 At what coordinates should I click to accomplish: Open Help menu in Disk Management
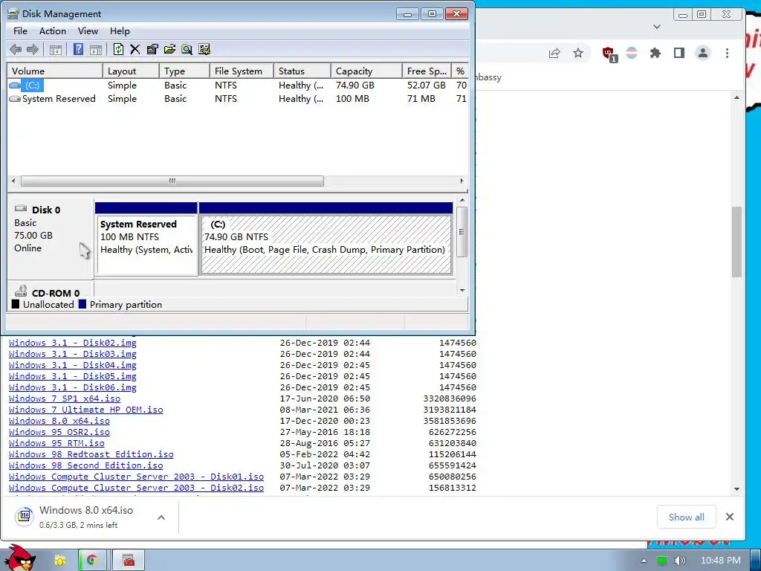tap(120, 31)
